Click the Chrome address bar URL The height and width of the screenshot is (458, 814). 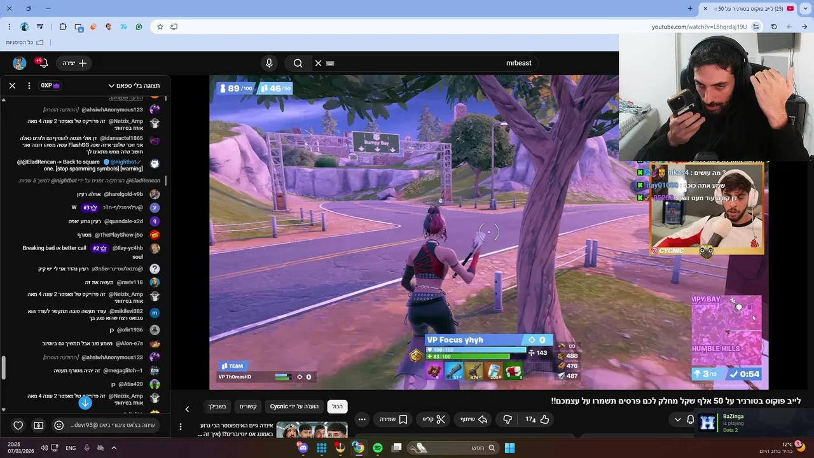[x=699, y=27]
